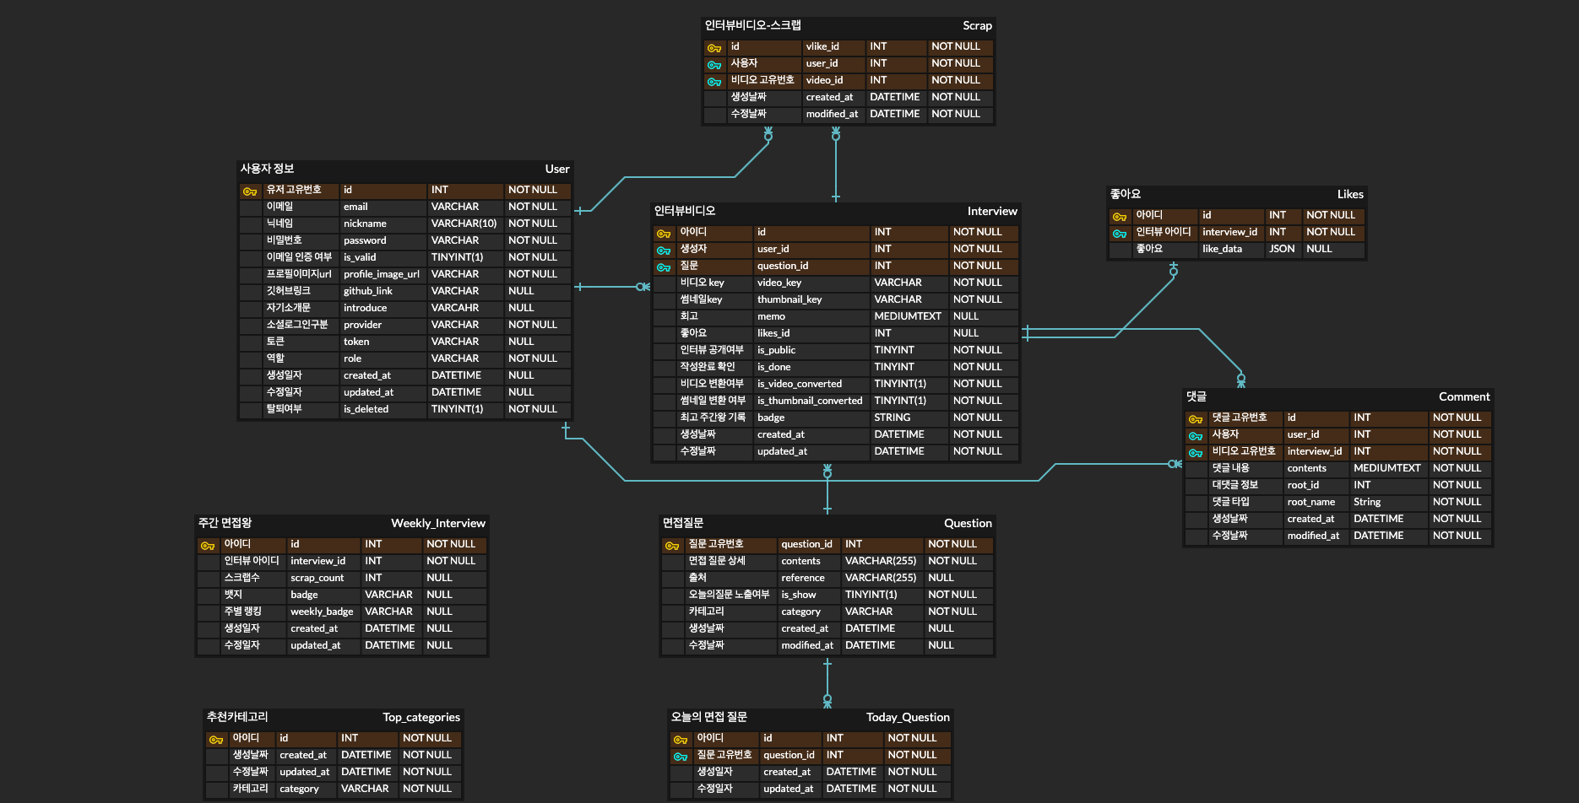
Task: Click the foreign key icon of Comment interview_id row
Action: coord(1196,453)
